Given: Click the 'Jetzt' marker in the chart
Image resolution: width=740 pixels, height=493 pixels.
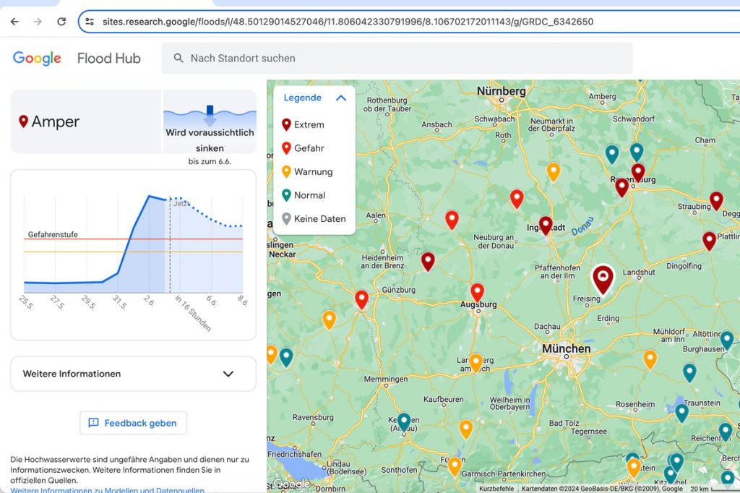Looking at the screenshot, I should point(181,204).
